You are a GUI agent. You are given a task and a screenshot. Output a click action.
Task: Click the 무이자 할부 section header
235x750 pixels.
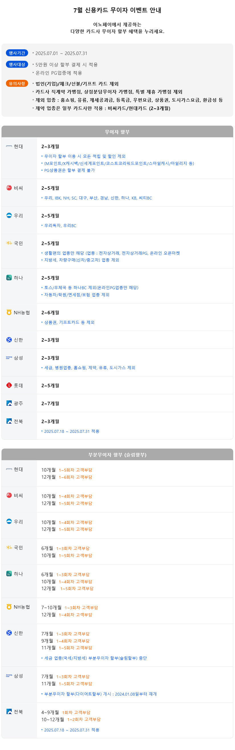pyautogui.click(x=117, y=132)
